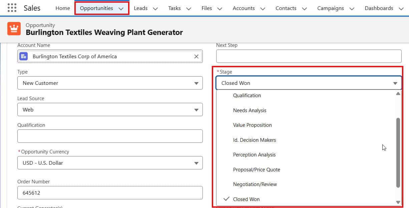Select the checkmarked Closed Won stage option
The height and width of the screenshot is (208, 409).
247,199
